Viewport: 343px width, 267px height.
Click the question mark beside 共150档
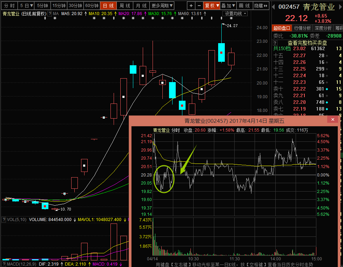[x=275, y=43]
